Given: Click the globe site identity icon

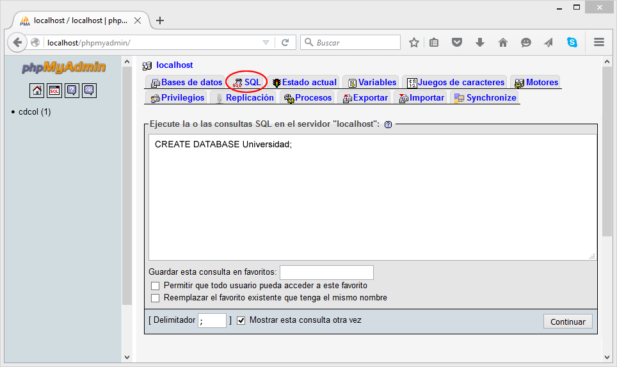Looking at the screenshot, I should pyautogui.click(x=35, y=42).
